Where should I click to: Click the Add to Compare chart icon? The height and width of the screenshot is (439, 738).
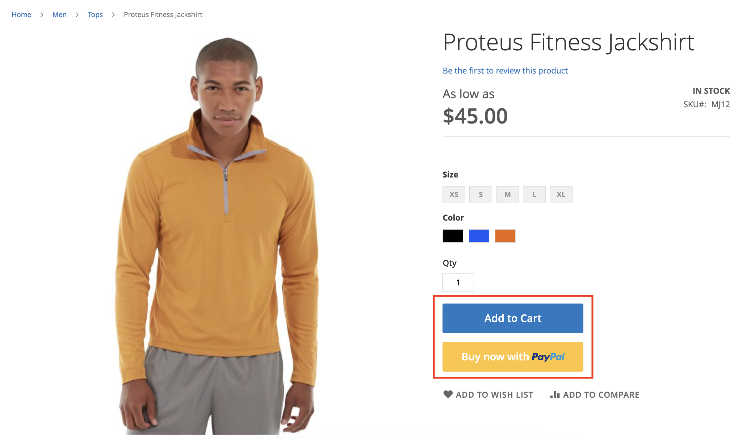[554, 394]
